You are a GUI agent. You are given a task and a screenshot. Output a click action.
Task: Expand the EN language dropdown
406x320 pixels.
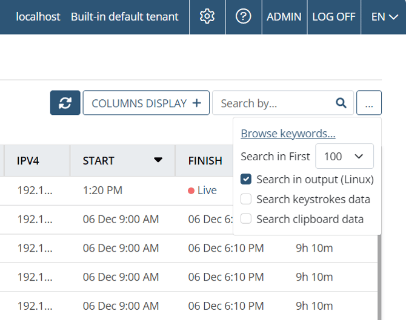pos(384,16)
